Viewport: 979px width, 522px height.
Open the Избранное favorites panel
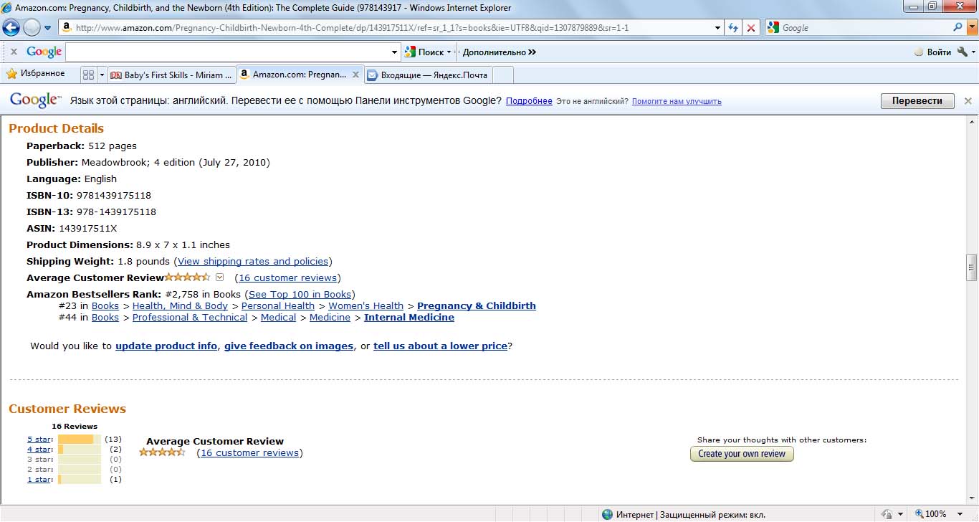click(35, 74)
